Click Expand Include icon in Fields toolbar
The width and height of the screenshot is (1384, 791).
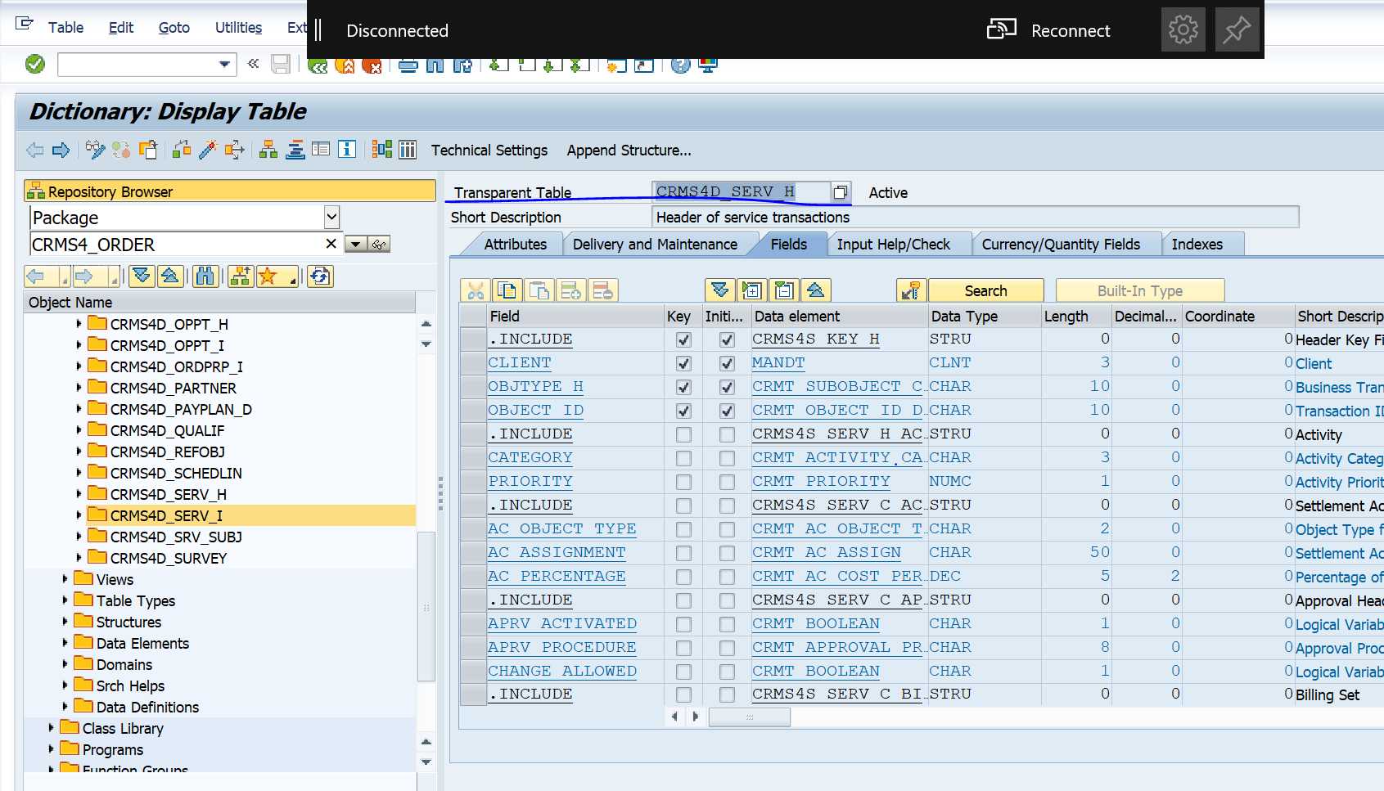(x=751, y=290)
